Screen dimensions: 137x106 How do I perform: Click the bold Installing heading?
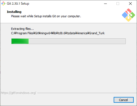[14, 12]
